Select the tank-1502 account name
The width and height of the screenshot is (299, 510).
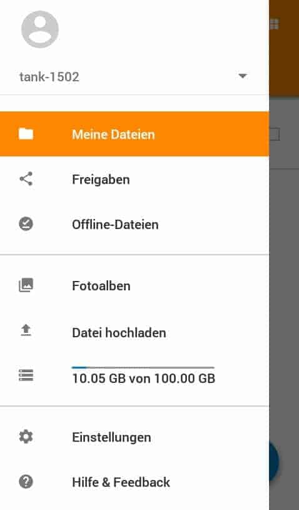point(49,77)
